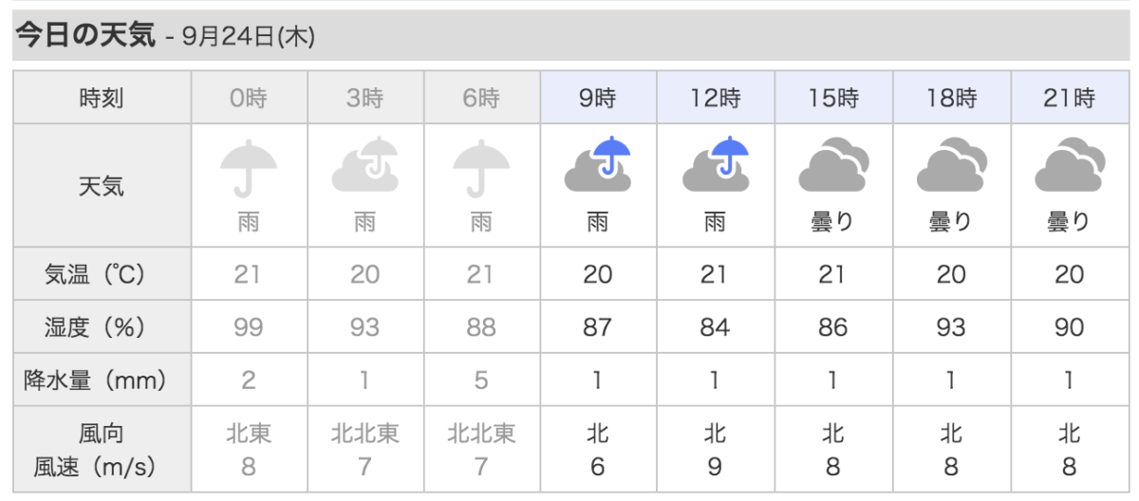Click the 99 humidity value at 0時
Image resolution: width=1139 pixels, height=501 pixels.
tap(248, 327)
